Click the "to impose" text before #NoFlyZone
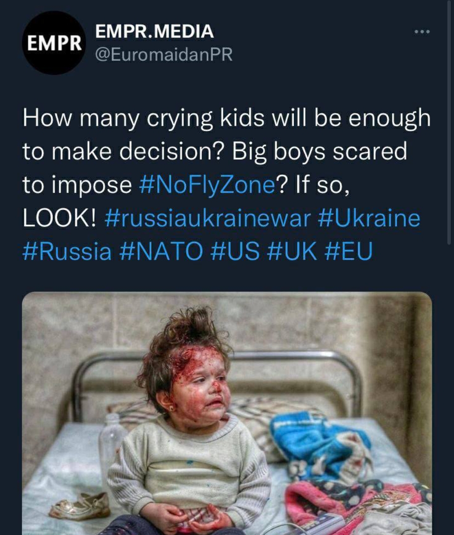 77,185
